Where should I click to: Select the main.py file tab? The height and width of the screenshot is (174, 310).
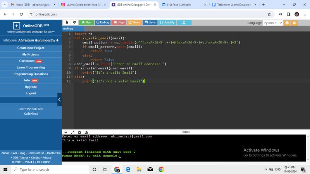[x=68, y=29]
